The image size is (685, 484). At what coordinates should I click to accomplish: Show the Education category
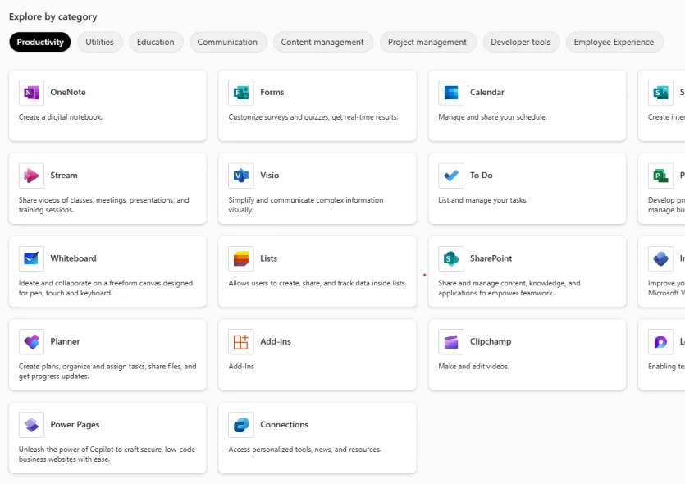156,42
